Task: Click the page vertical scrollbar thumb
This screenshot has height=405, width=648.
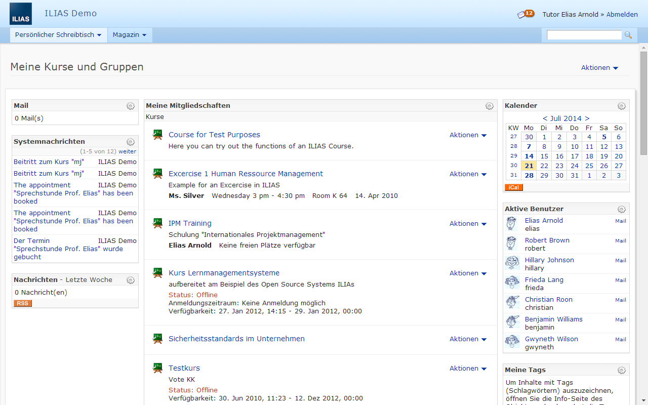Action: click(x=643, y=102)
